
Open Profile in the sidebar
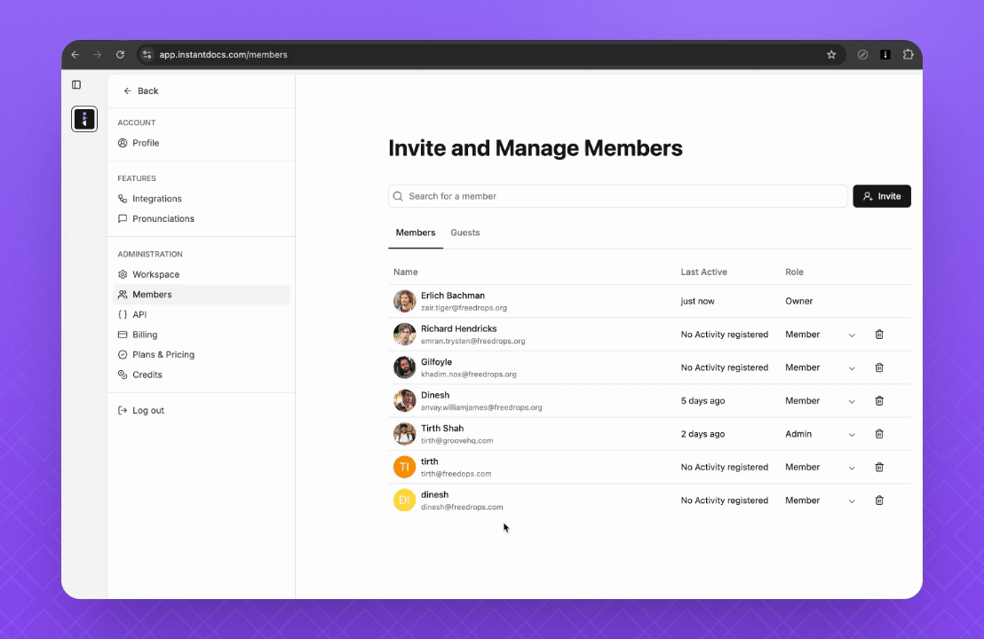click(x=202, y=143)
